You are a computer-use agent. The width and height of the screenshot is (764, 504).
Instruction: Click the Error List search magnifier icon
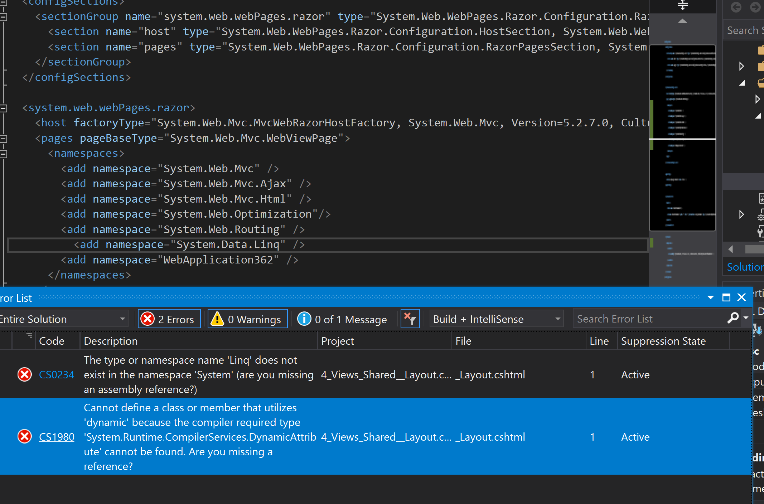tap(733, 318)
